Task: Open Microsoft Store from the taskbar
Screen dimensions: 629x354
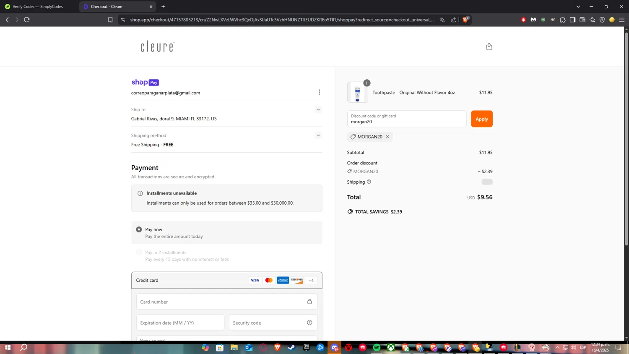Action: [x=220, y=347]
